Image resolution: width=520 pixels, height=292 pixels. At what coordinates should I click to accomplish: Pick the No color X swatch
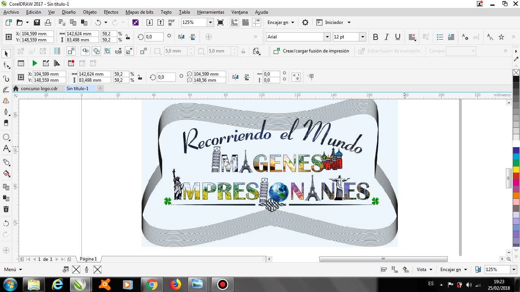[516, 73]
